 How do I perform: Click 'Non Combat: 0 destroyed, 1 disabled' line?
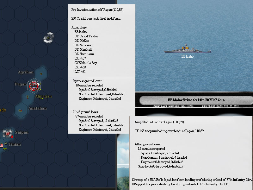point(102,125)
